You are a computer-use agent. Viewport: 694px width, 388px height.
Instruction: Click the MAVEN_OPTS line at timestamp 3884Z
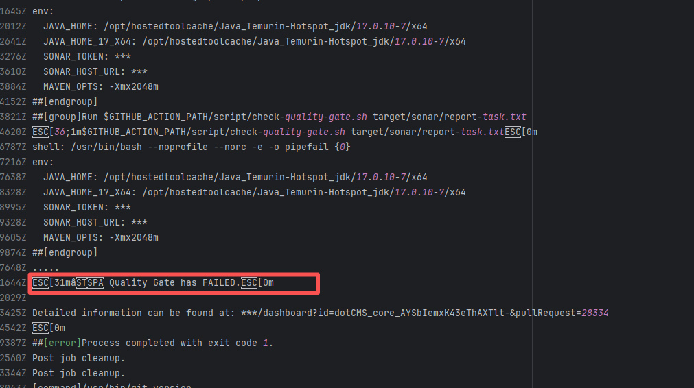(100, 86)
